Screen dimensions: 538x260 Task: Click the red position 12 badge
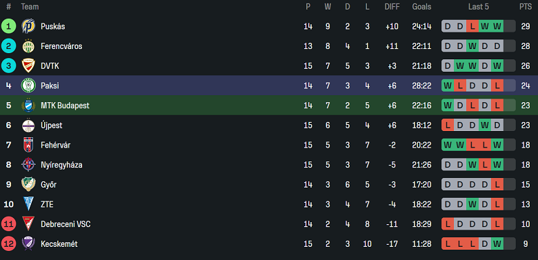point(8,244)
